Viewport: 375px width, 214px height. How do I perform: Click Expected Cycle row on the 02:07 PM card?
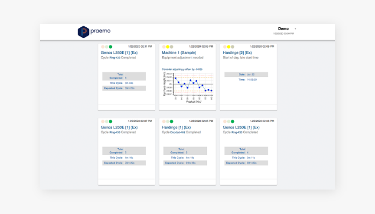pos(124,163)
